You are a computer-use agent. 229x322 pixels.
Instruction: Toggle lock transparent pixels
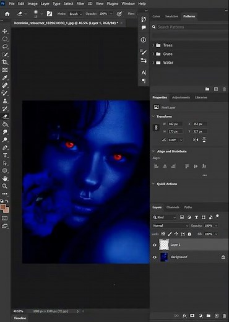point(163,233)
